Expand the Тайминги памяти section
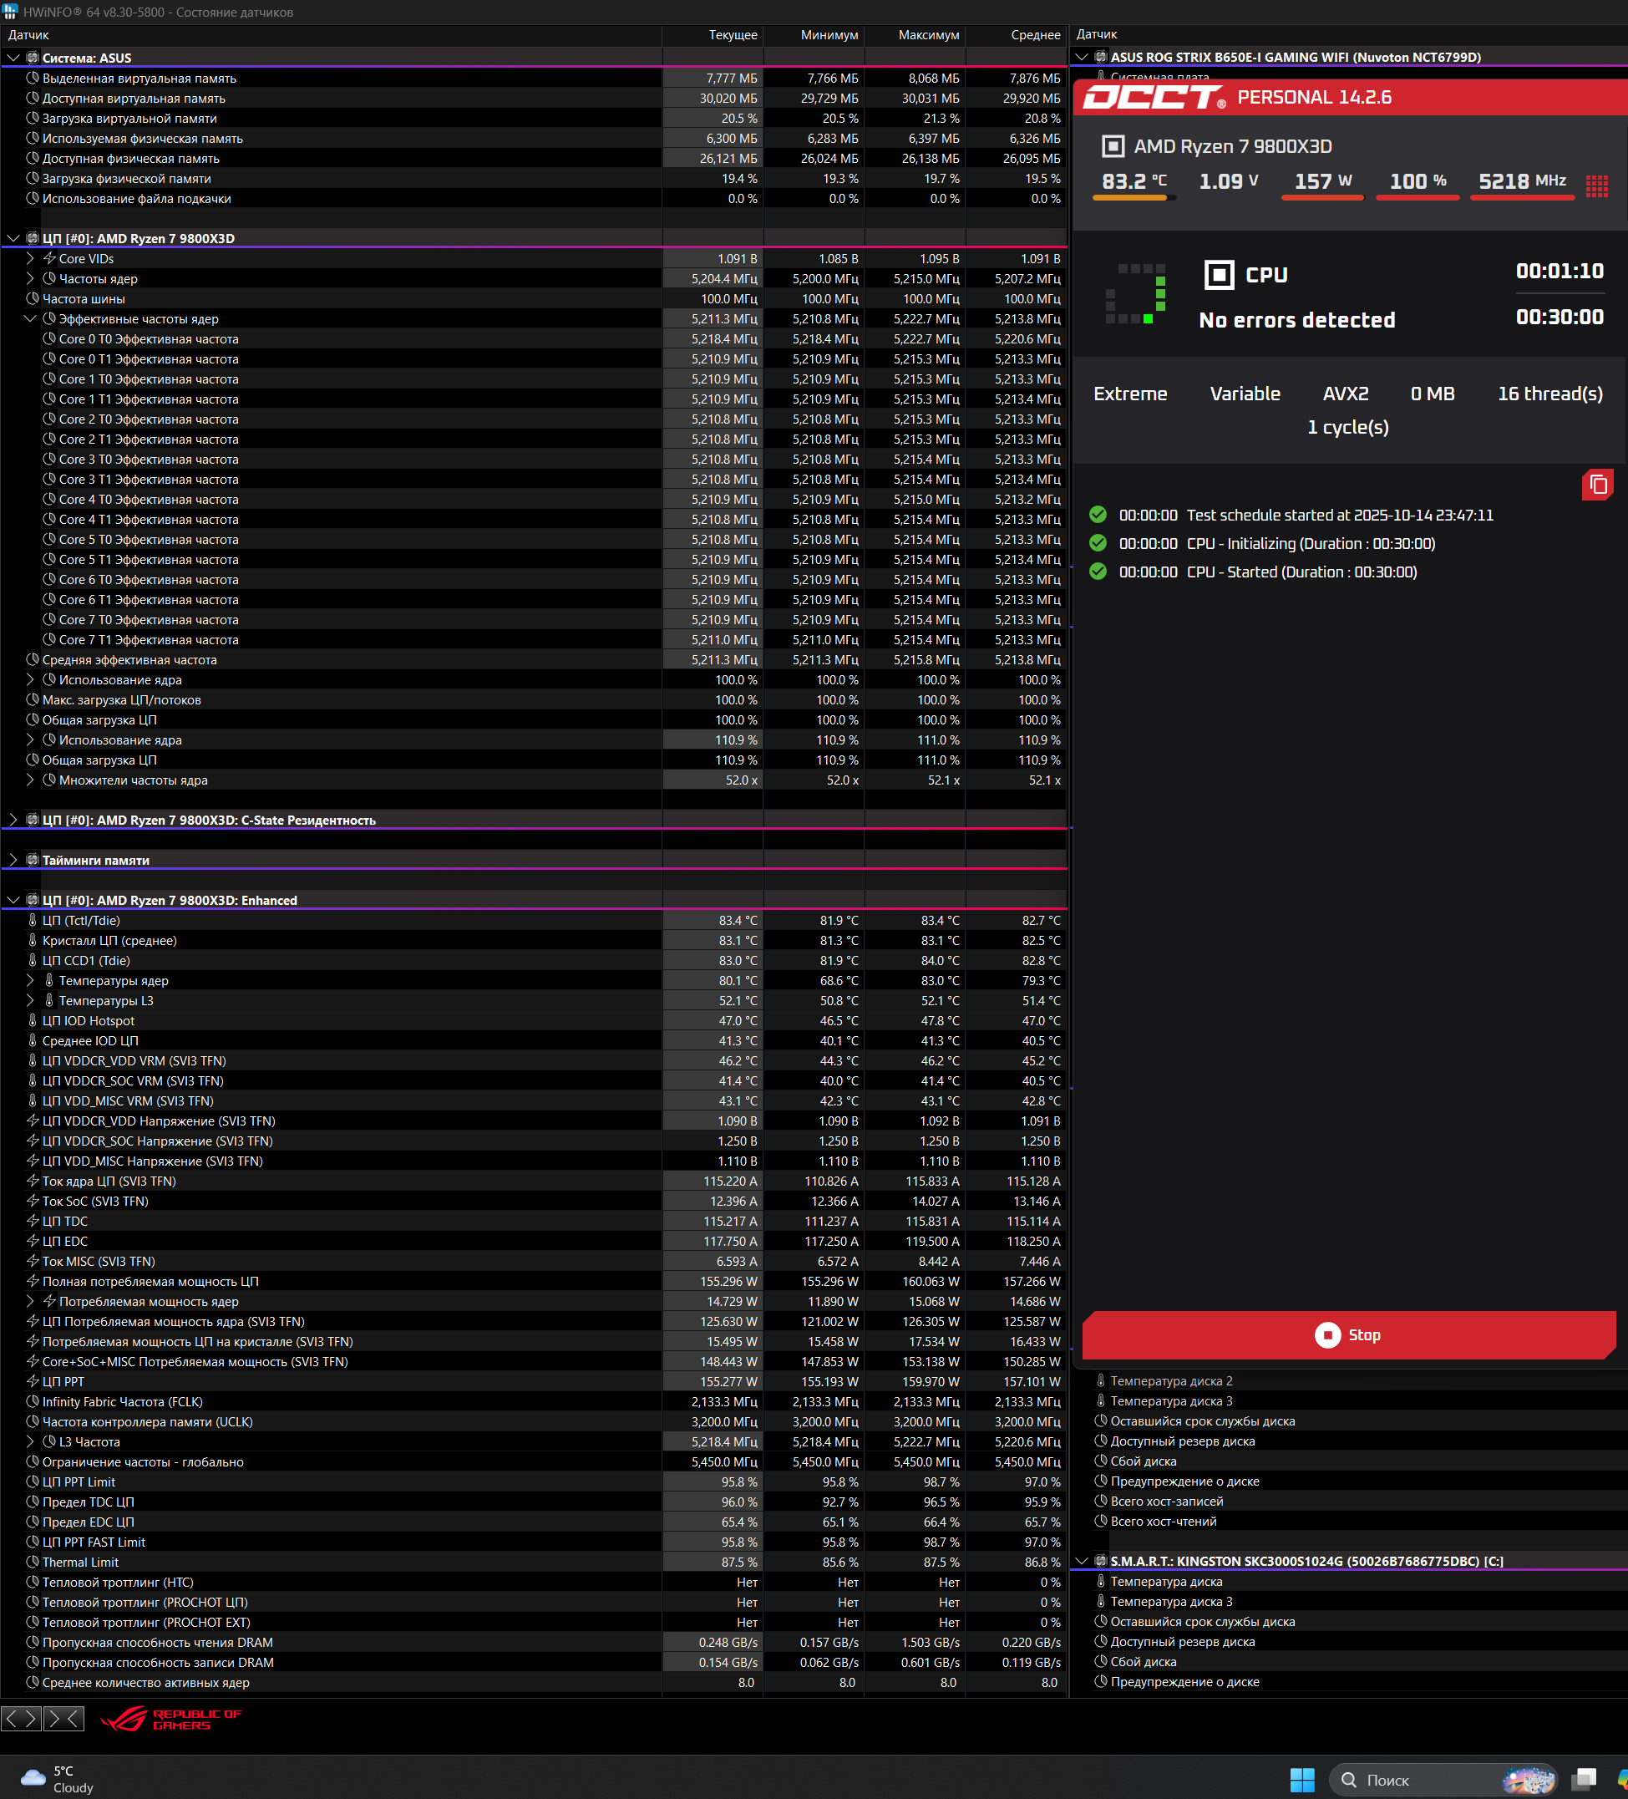Viewport: 1628px width, 1799px height. 13,861
